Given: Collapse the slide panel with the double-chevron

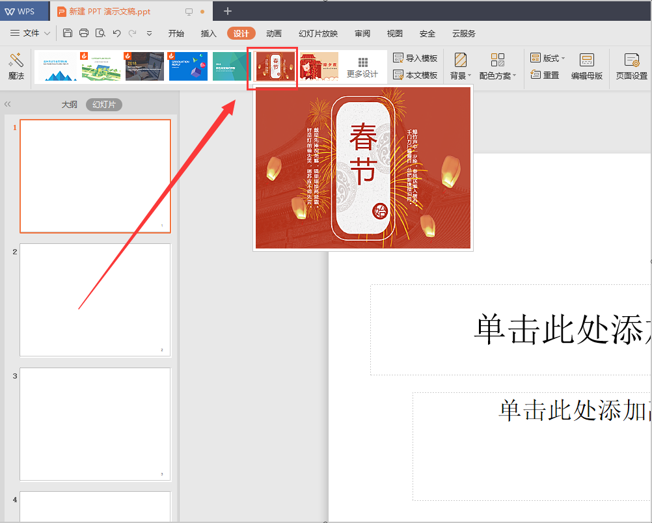Looking at the screenshot, I should (x=8, y=103).
